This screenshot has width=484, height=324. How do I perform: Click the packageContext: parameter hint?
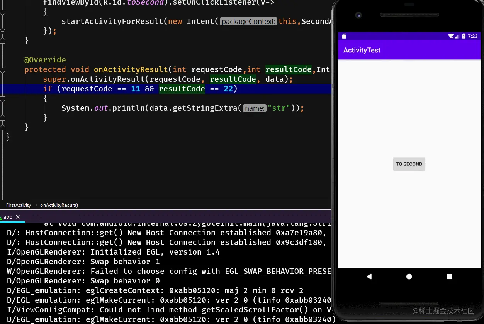(x=248, y=22)
